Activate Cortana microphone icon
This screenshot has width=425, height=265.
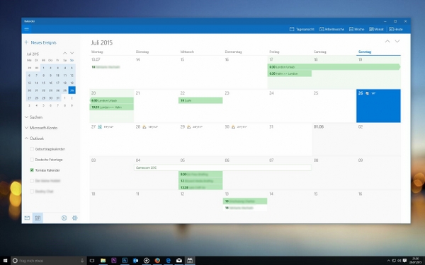[82, 261]
